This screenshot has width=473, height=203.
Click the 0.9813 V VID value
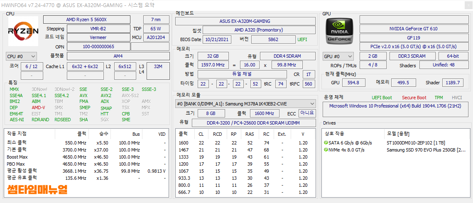pos(157,171)
